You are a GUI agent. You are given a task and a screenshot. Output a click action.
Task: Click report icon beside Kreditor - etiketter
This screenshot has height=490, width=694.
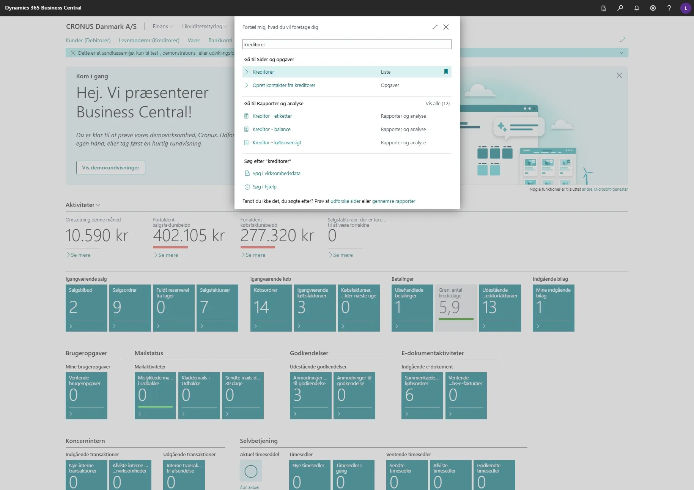point(246,116)
